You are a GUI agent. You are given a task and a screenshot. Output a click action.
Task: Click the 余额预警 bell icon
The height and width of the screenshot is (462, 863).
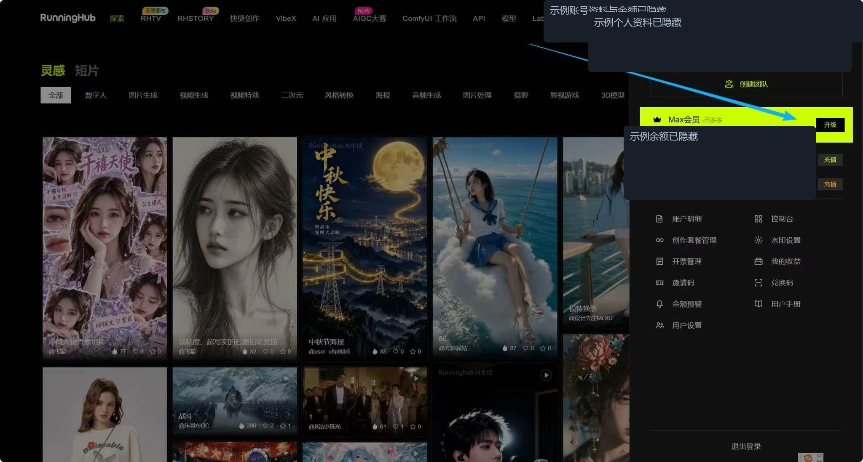pos(659,304)
